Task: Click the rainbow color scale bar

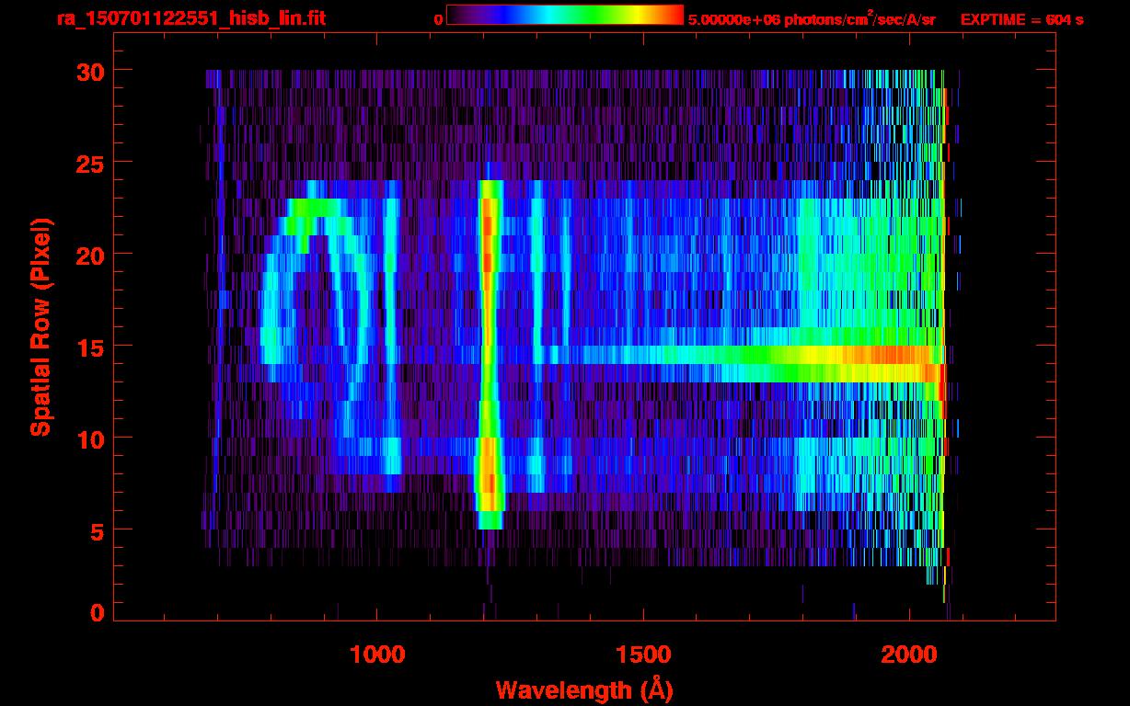Action: [564, 15]
